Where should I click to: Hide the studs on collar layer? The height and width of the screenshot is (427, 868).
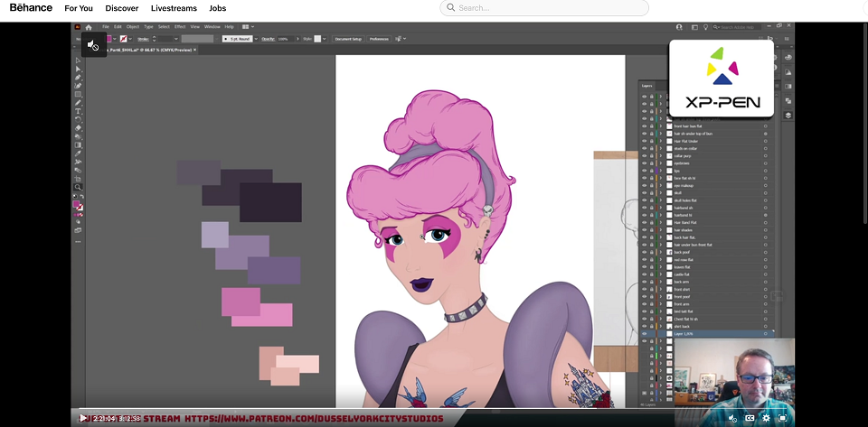[x=644, y=149]
